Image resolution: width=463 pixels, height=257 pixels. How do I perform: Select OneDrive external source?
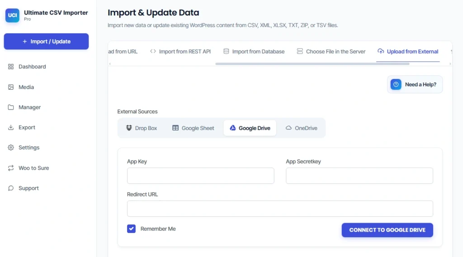pyautogui.click(x=302, y=128)
